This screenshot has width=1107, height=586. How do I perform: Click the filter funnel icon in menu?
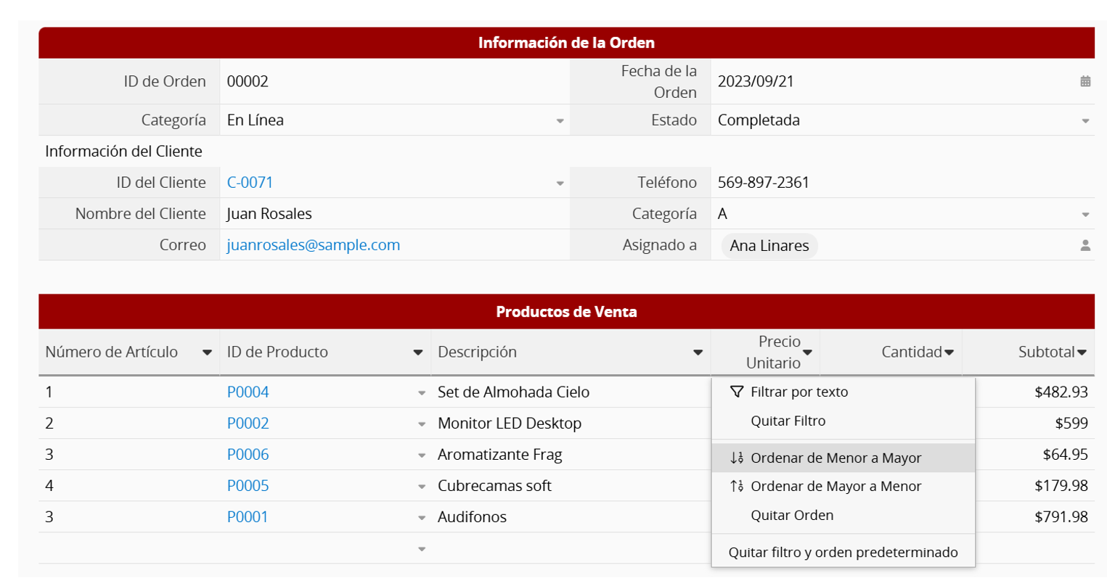pyautogui.click(x=737, y=392)
